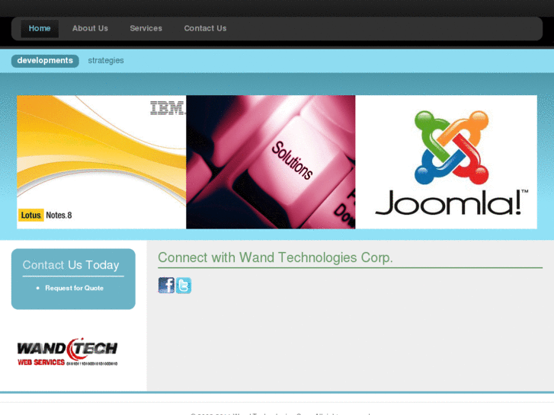Viewport: 554px width, 415px height.
Task: Follow the Request for Quote link
Action: click(74, 288)
